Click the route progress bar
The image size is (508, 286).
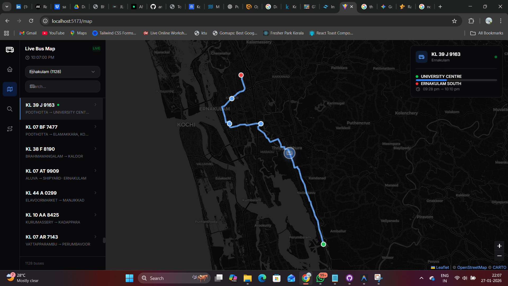click(456, 80)
